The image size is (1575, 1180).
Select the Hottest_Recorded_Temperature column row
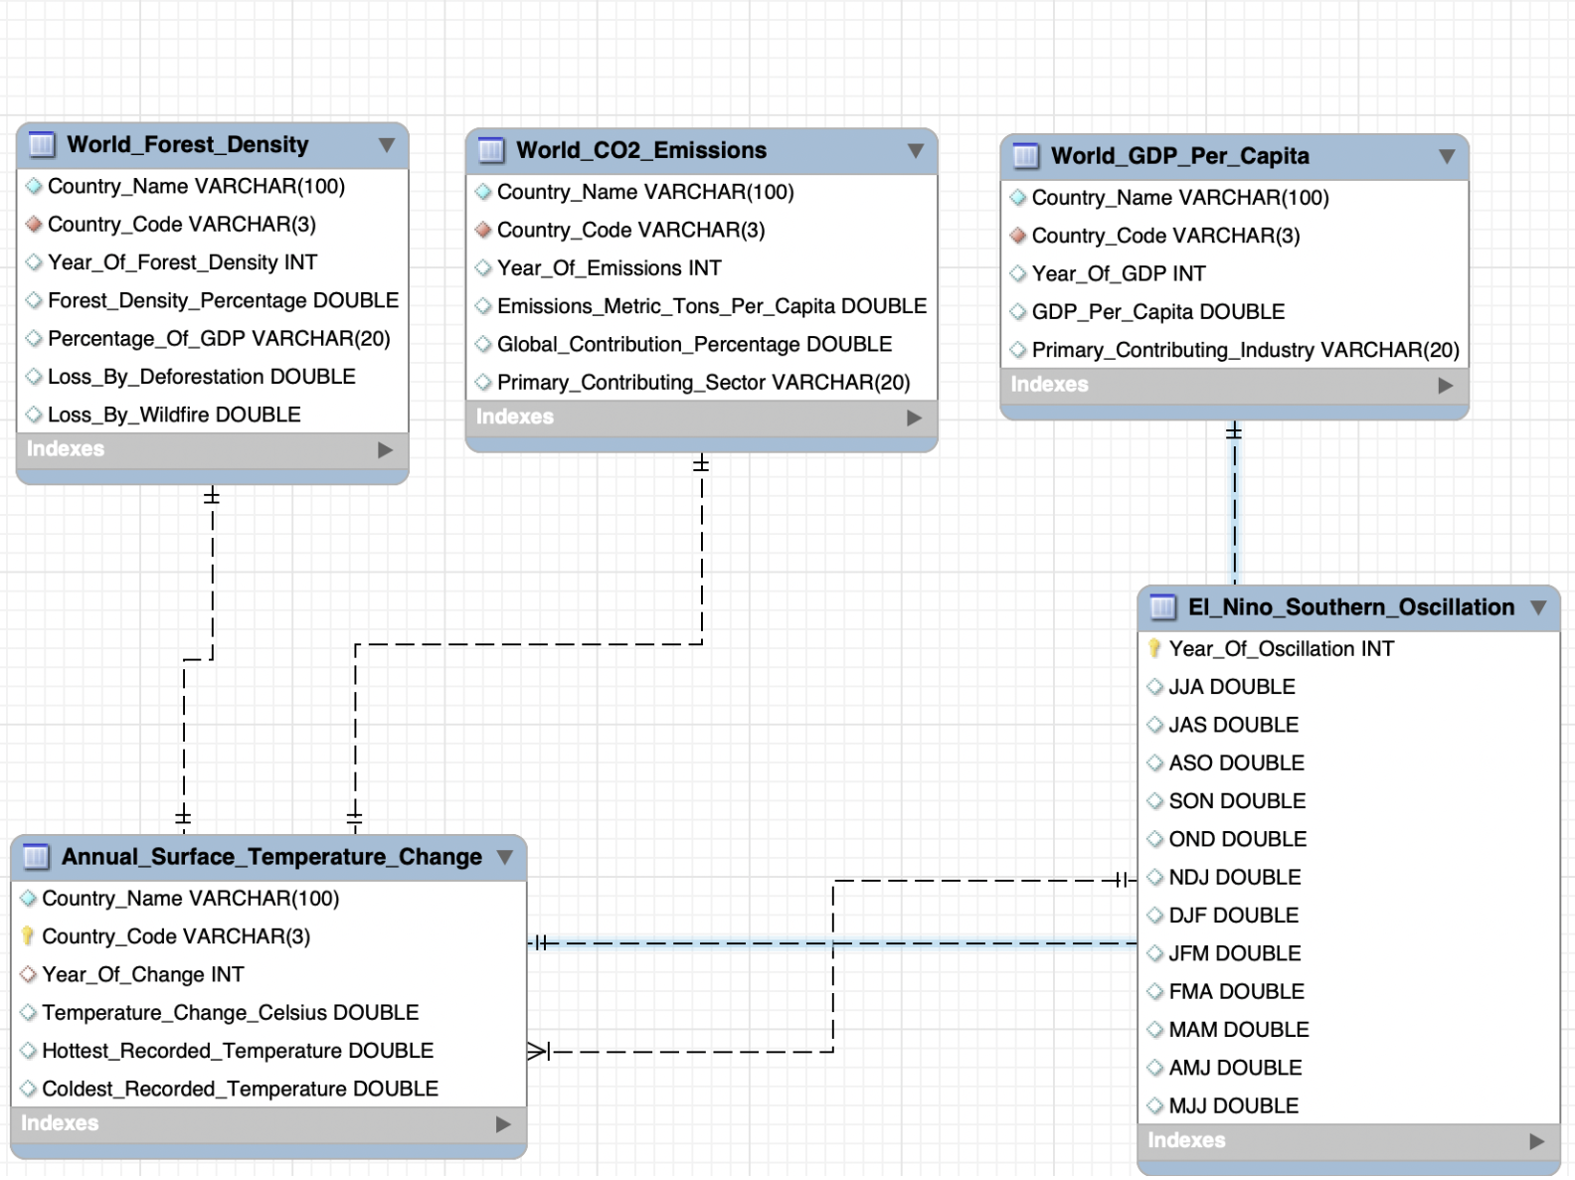[x=238, y=1051]
